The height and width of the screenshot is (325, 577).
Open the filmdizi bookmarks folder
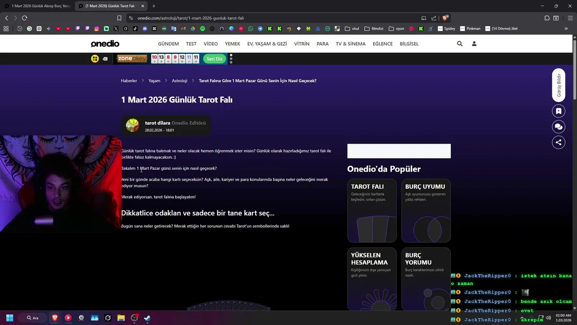(374, 28)
